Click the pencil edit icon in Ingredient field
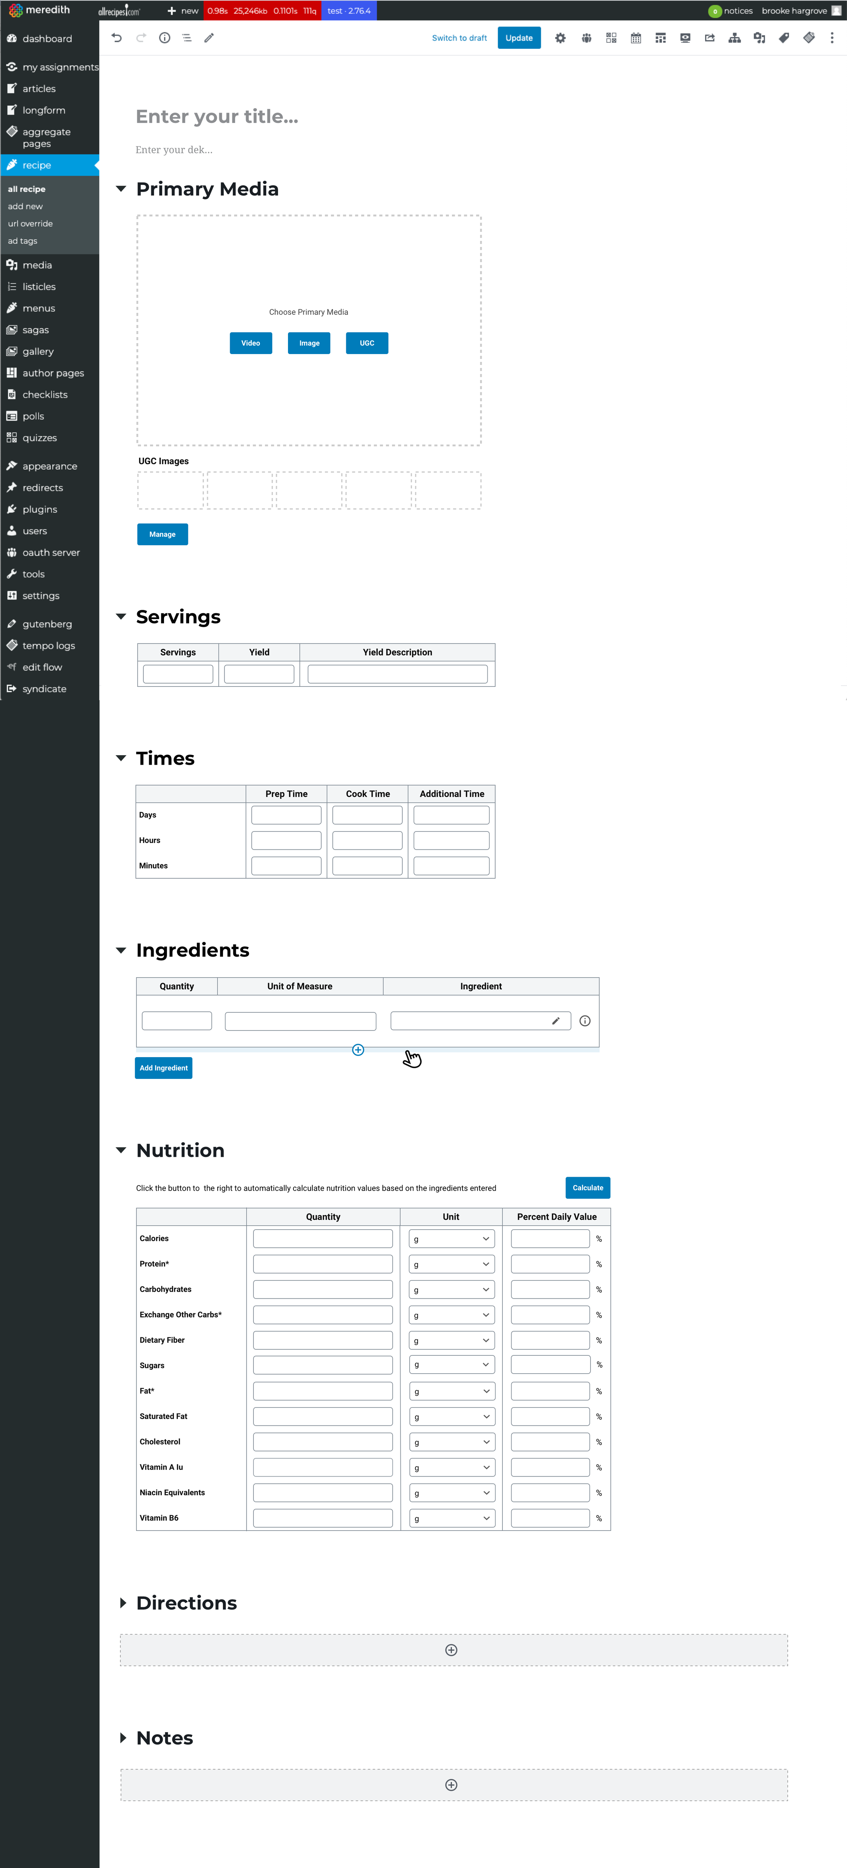 click(556, 1020)
